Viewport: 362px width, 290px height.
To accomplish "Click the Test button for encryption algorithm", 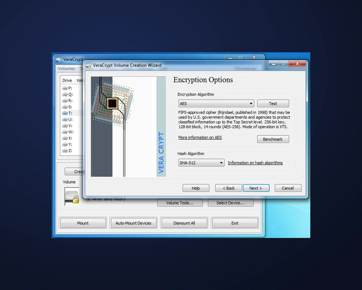I will 273,104.
